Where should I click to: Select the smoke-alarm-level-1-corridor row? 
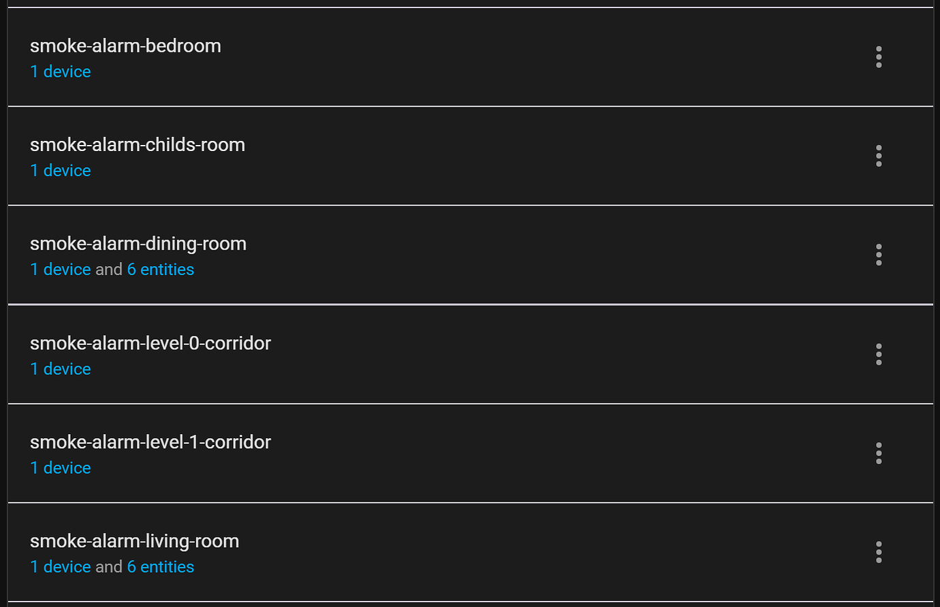coord(150,442)
